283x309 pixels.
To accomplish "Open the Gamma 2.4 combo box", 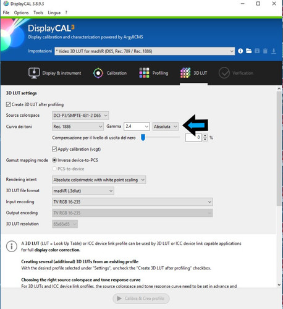I will click(137, 126).
